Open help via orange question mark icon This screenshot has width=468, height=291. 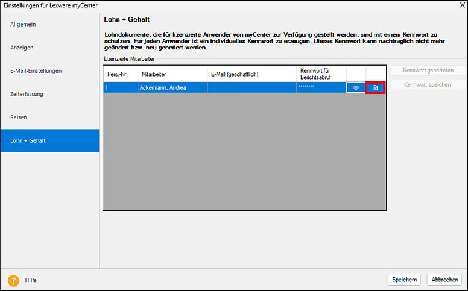pos(14,280)
